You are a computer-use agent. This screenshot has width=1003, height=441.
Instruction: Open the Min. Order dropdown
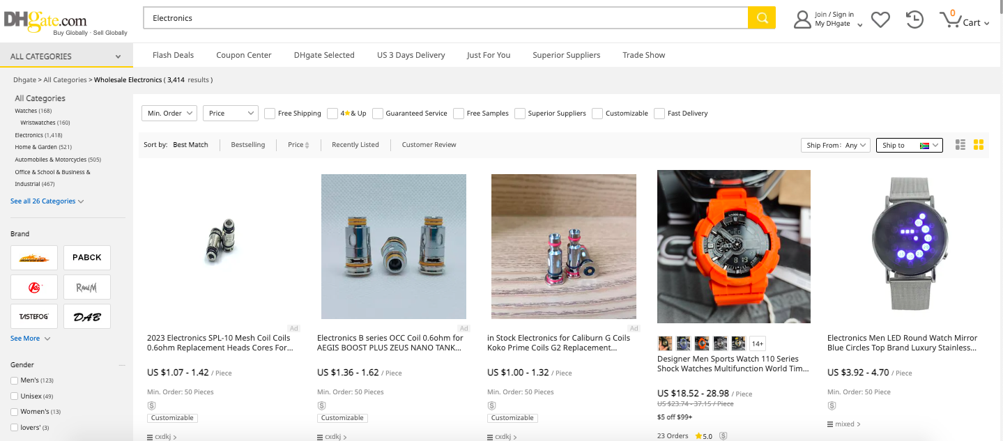pyautogui.click(x=169, y=112)
